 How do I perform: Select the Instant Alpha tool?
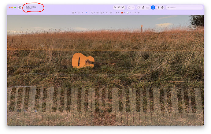[79, 13]
